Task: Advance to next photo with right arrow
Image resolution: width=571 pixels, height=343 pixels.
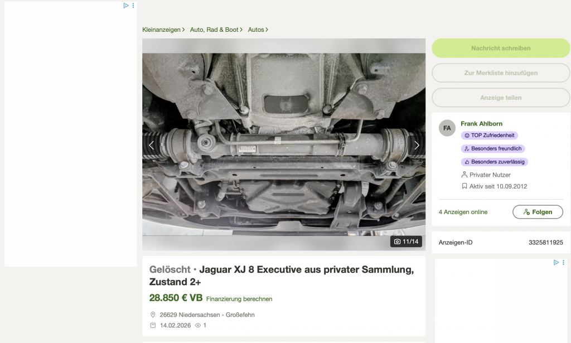Action: (417, 145)
